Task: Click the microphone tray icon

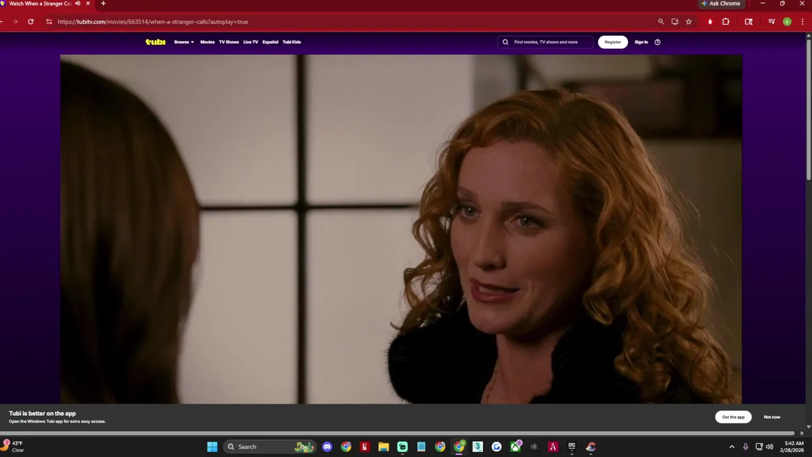Action: 745,447
